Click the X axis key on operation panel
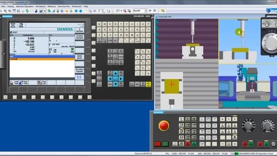Viewport: 277px width, 156px height. 222,119
